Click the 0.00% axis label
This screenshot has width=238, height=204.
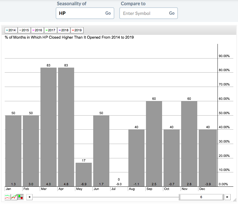point(223,184)
